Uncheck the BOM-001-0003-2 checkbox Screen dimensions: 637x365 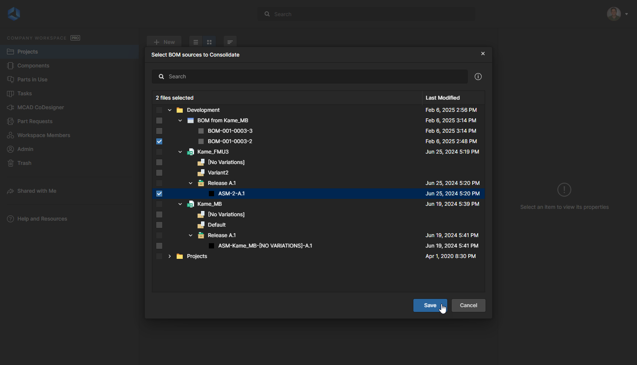click(x=159, y=141)
